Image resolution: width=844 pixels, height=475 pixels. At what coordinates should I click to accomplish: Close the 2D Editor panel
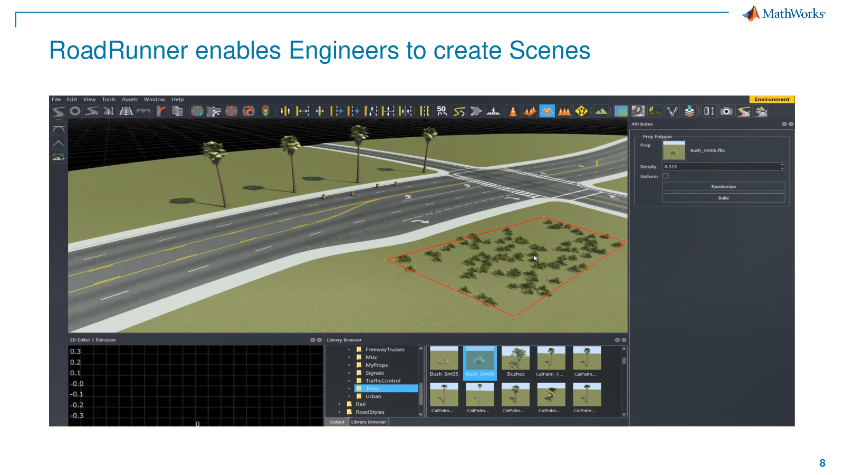point(319,340)
